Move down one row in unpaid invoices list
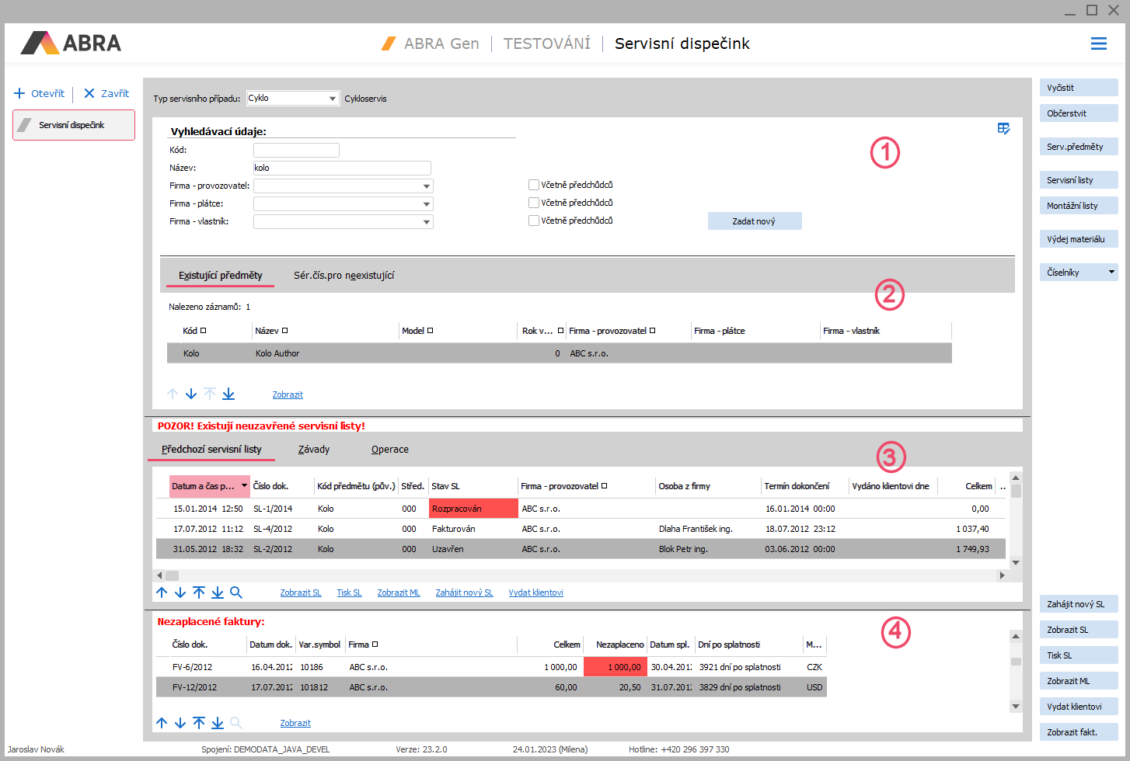The image size is (1130, 761). 180,723
